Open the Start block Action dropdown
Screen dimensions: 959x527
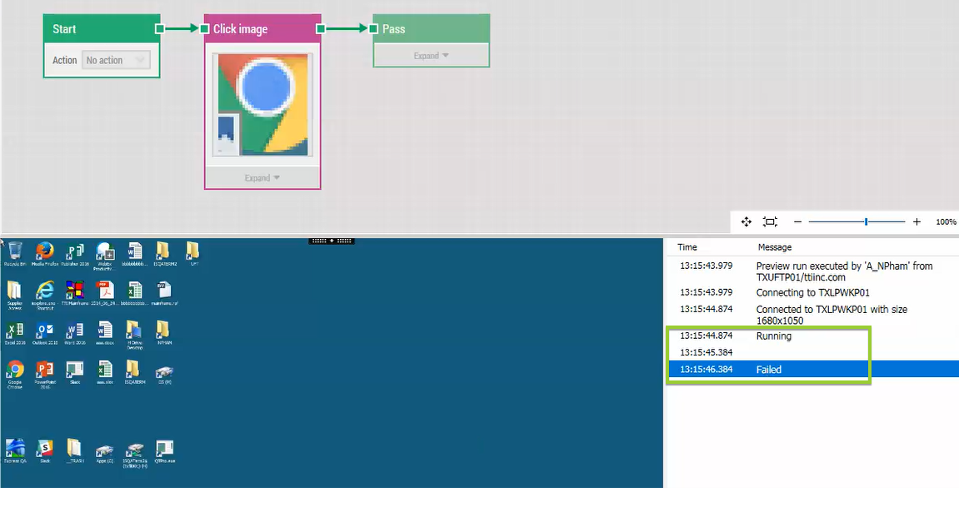pos(116,60)
